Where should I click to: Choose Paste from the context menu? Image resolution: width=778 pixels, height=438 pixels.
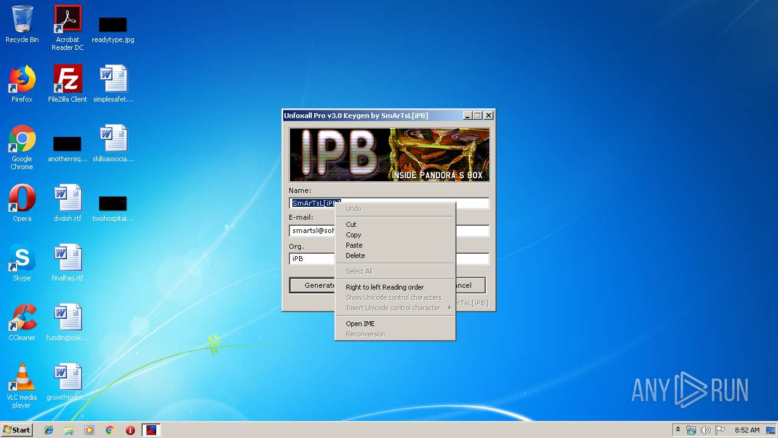click(x=395, y=245)
